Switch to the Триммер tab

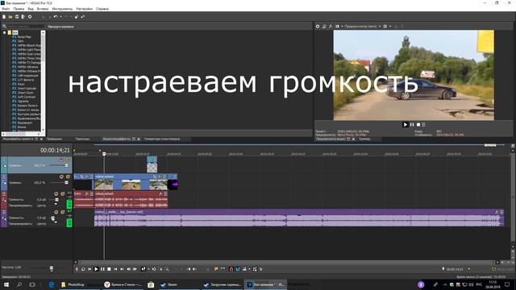[364, 139]
